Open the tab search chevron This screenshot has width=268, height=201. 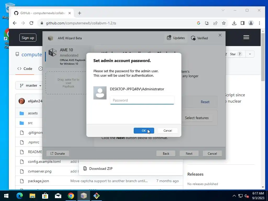click(x=223, y=10)
